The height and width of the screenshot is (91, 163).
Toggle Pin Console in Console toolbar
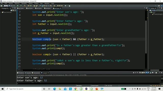pos(151,73)
